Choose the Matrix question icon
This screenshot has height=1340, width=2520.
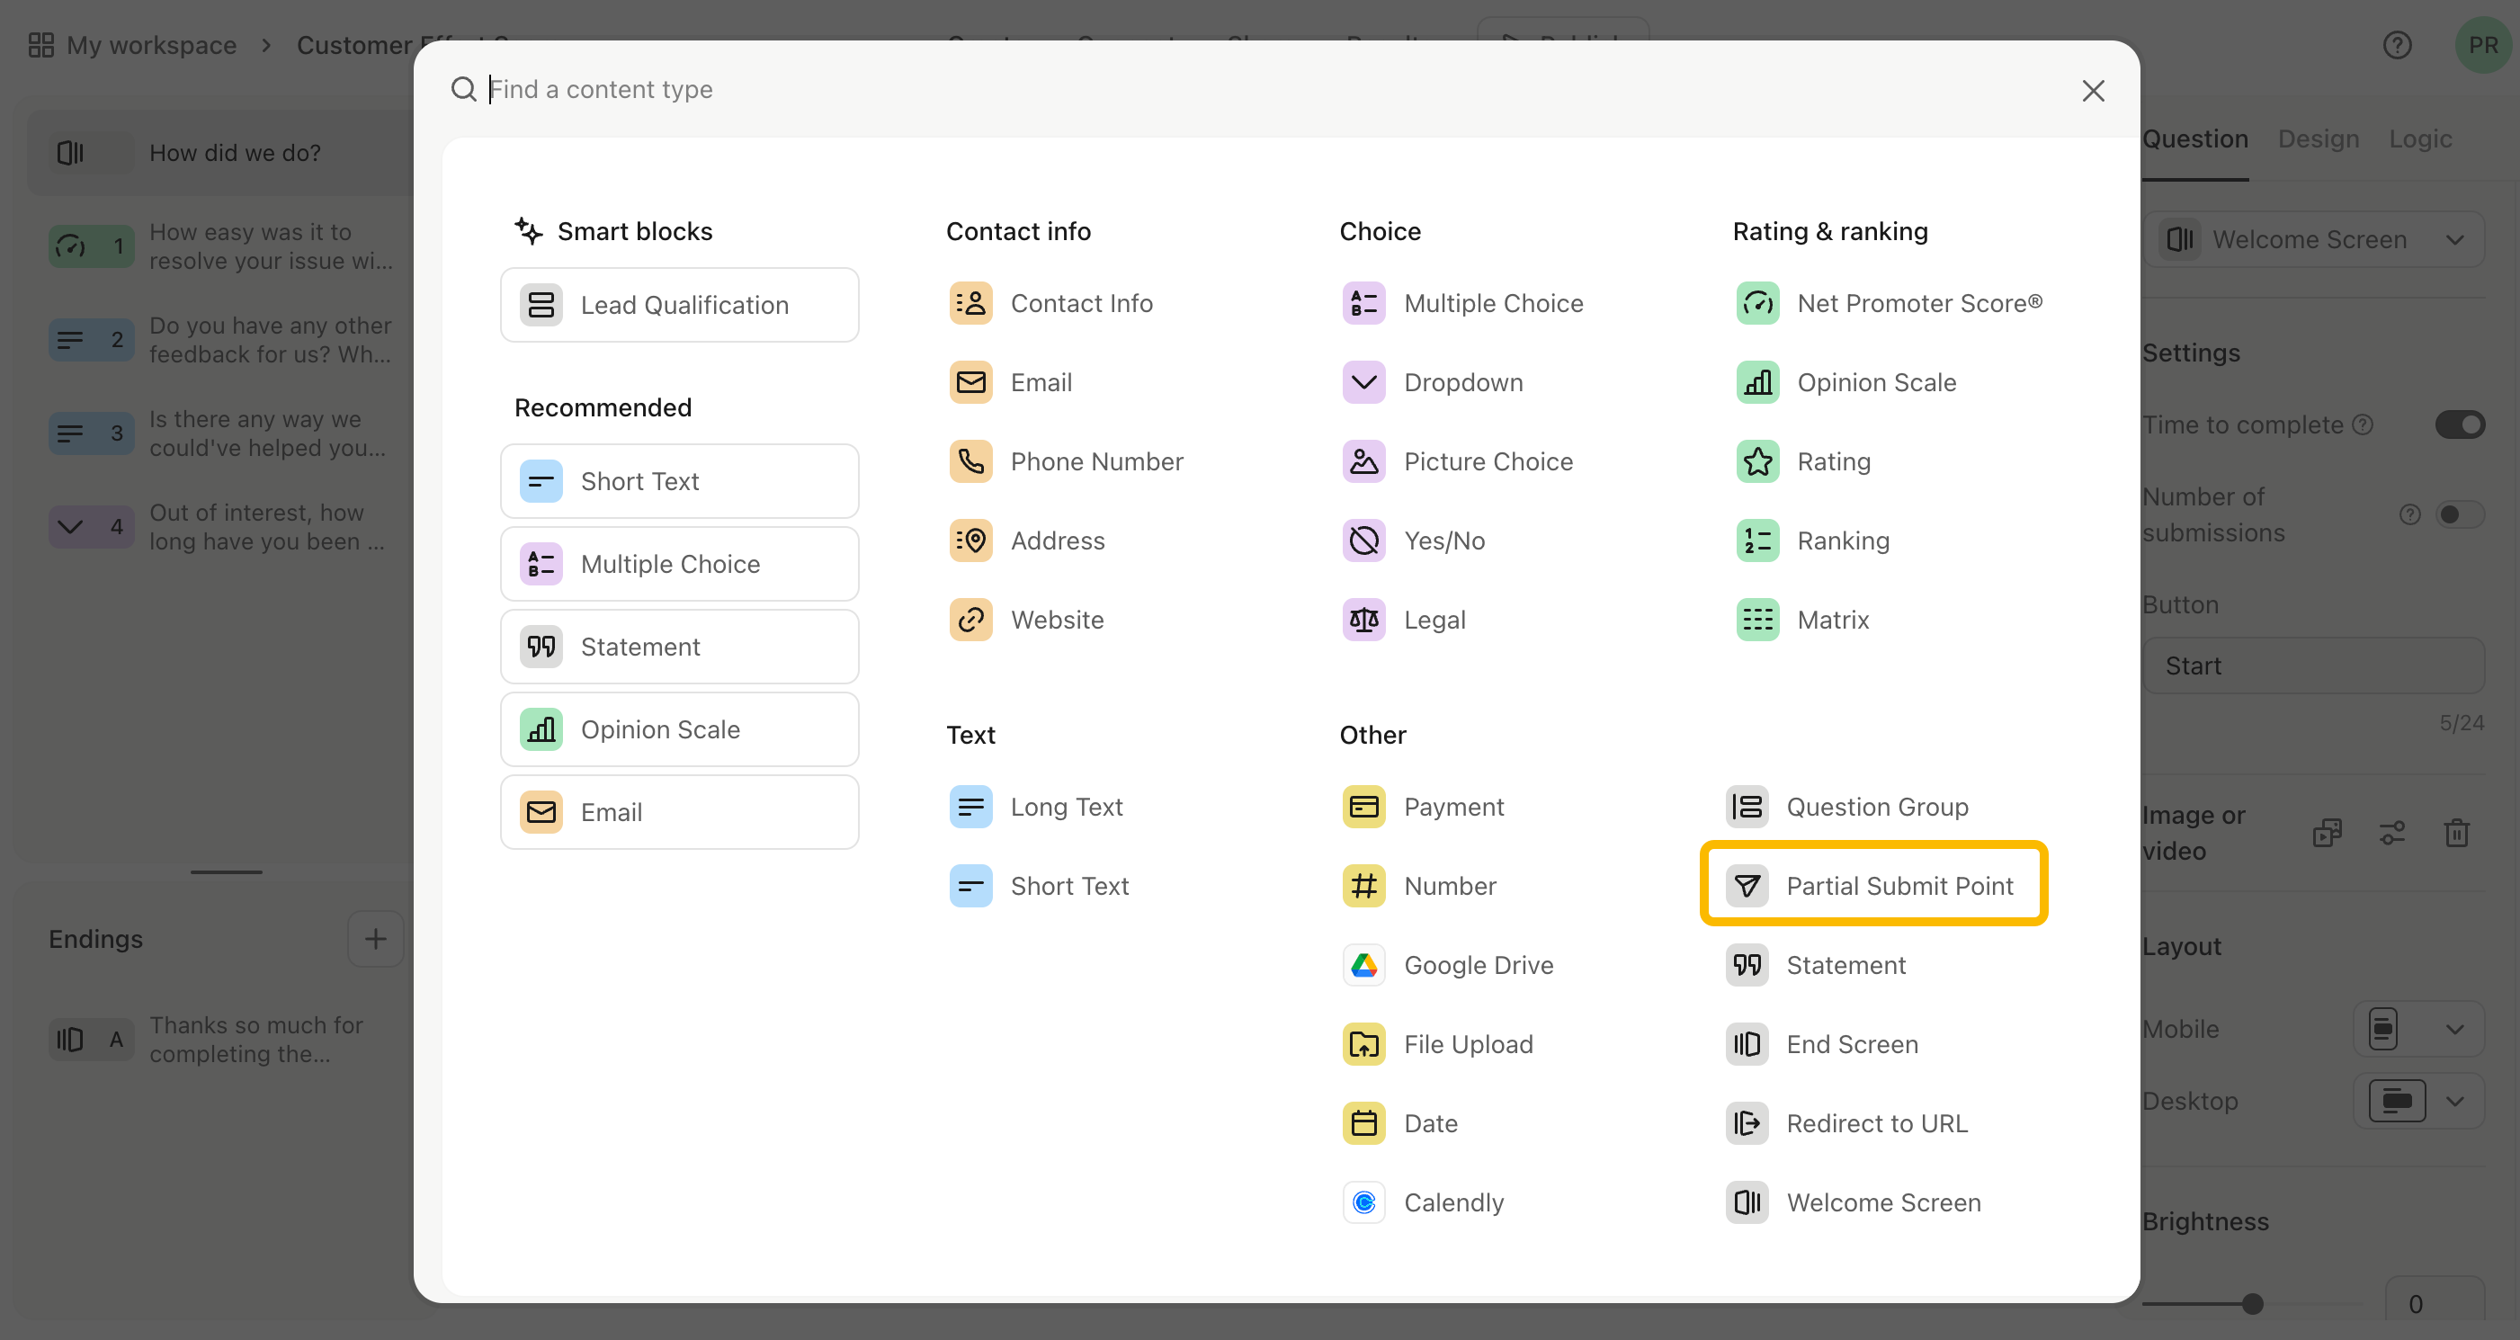pyautogui.click(x=1757, y=621)
